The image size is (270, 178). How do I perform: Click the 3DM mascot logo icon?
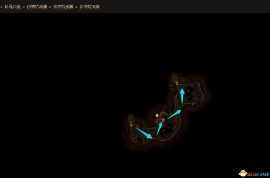coord(243,174)
